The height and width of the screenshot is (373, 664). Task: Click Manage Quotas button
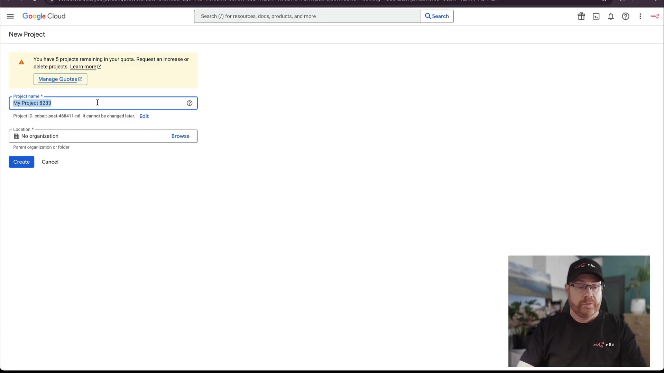(60, 79)
